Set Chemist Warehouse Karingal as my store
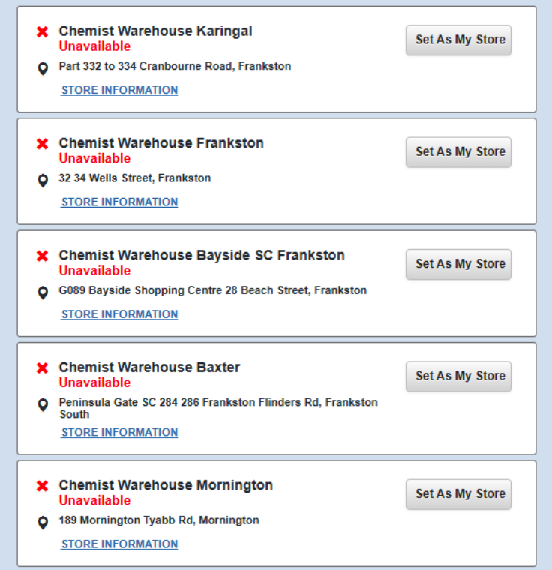 click(x=458, y=40)
